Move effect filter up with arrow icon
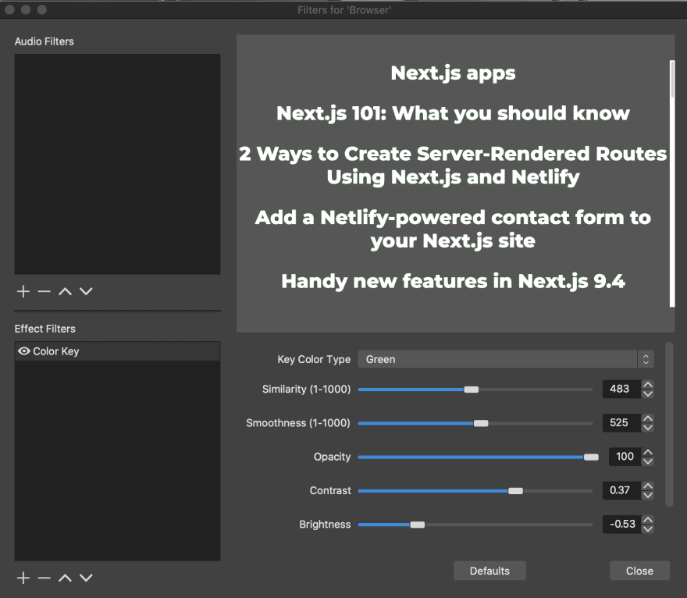 [65, 578]
